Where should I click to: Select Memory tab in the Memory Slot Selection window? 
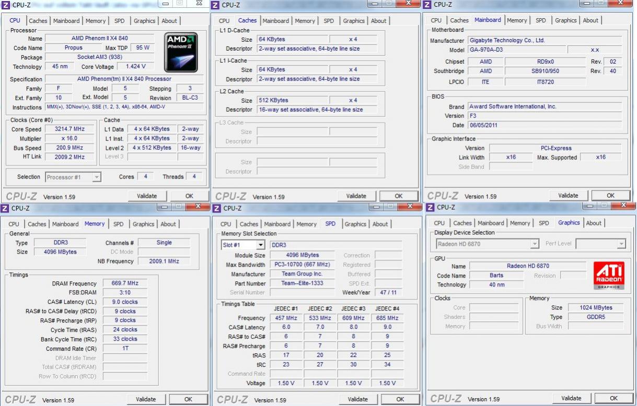click(306, 224)
